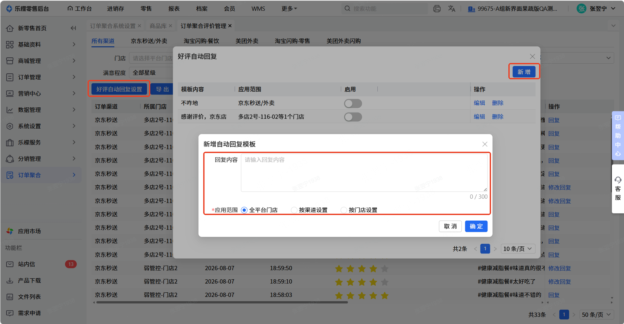The height and width of the screenshot is (324, 624).
Task: Click the horizontal table scrollbar
Action: click(222, 302)
